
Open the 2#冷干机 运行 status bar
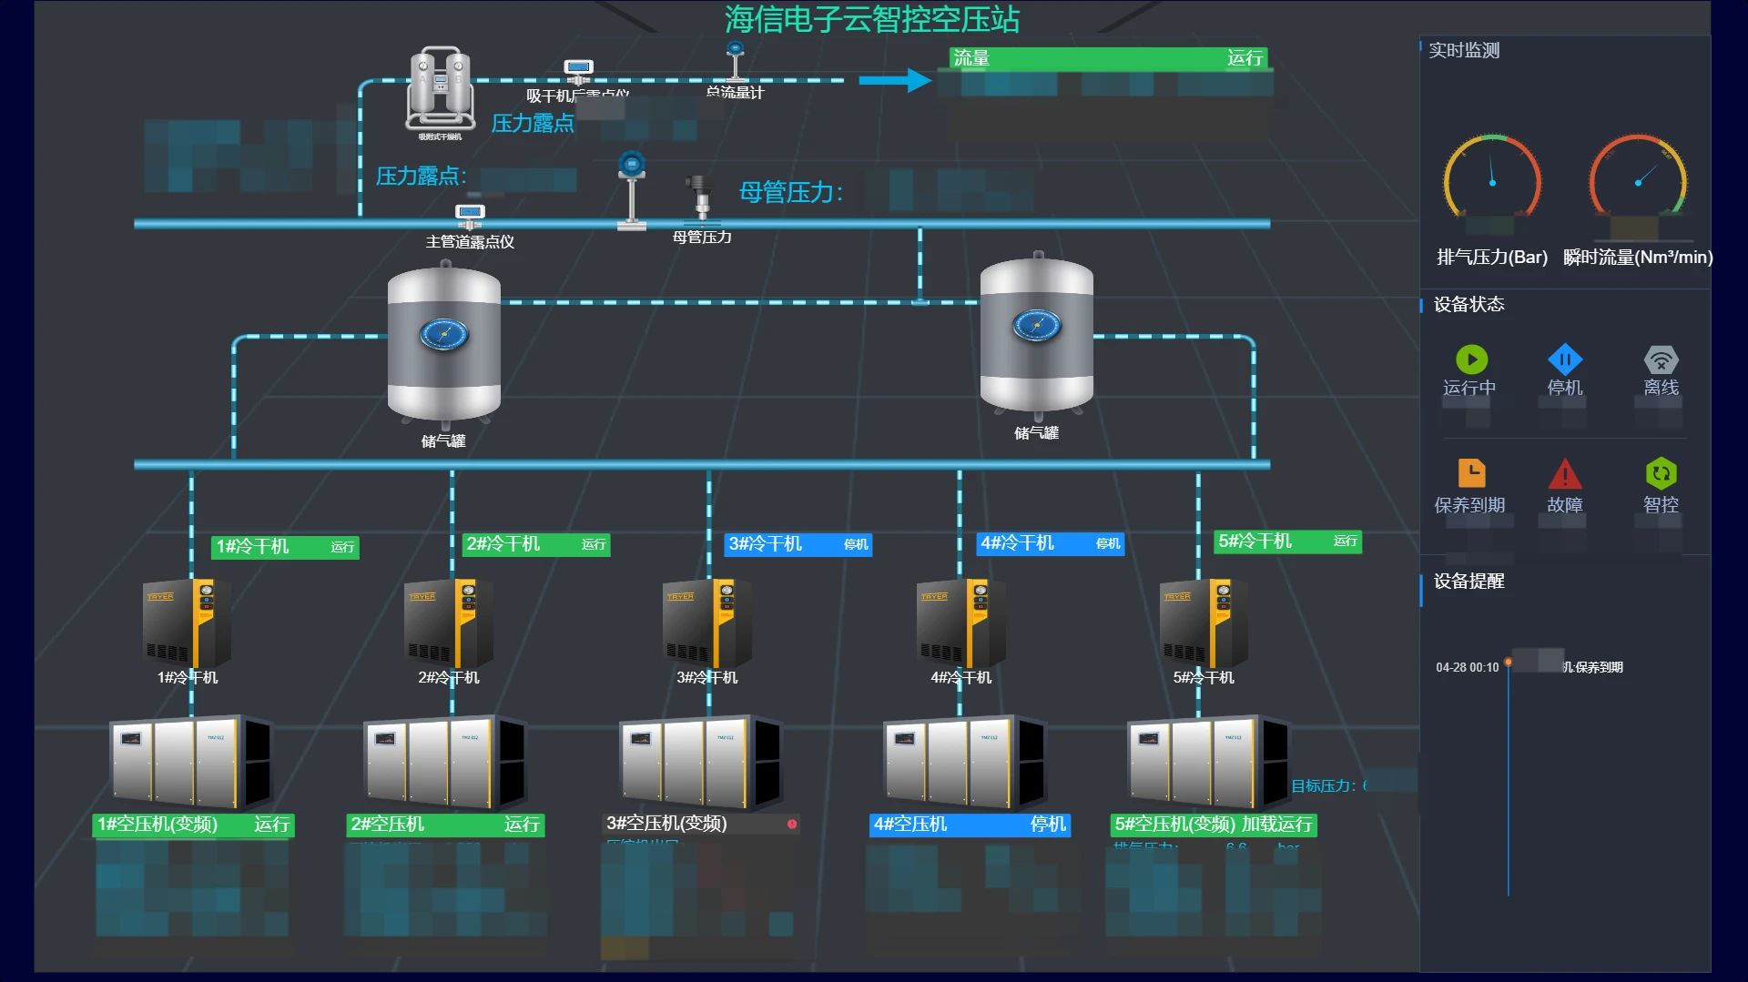(536, 544)
